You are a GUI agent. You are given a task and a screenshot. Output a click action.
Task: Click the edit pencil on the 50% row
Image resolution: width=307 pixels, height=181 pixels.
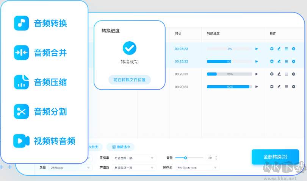279,61
